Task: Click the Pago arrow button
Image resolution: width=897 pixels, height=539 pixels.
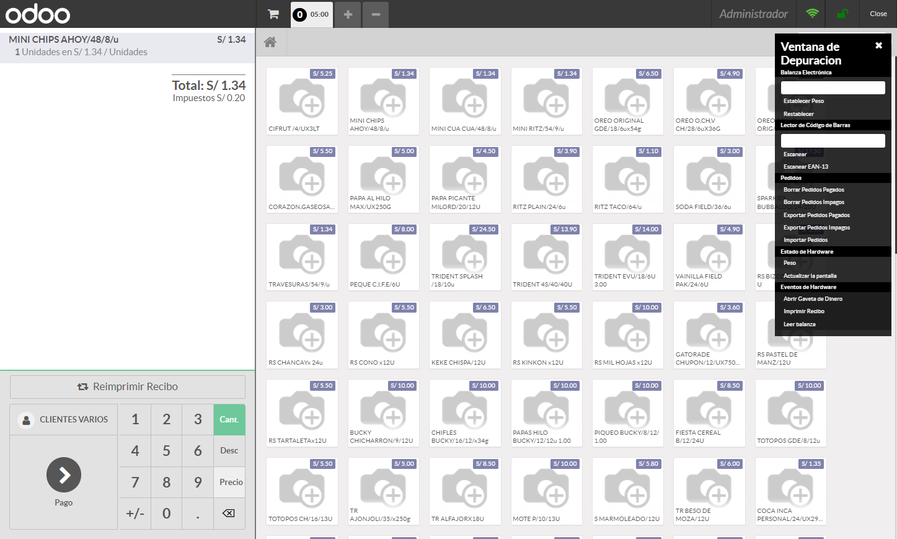Action: click(64, 474)
